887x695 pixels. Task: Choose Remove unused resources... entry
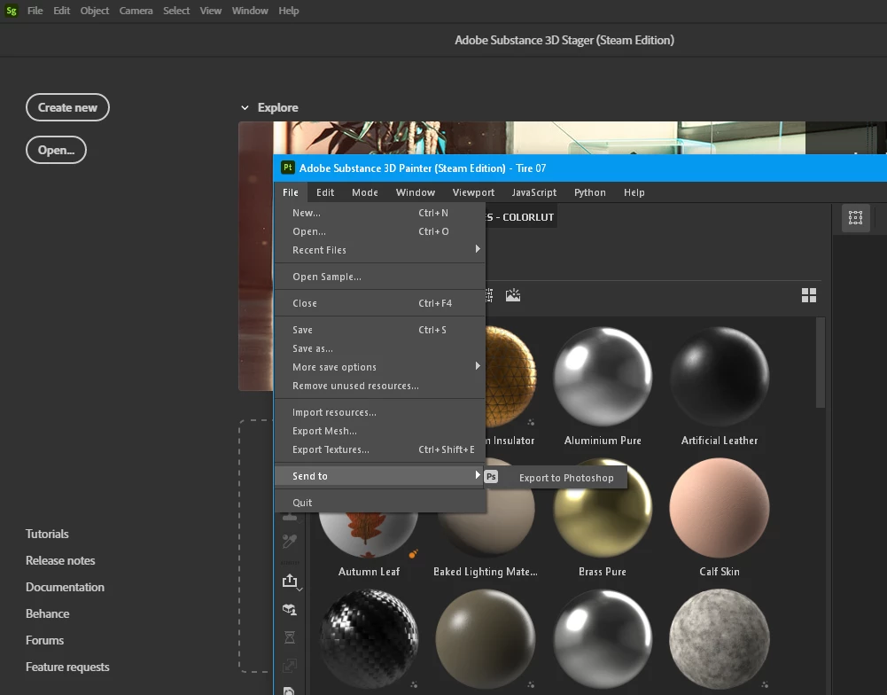[379, 386]
